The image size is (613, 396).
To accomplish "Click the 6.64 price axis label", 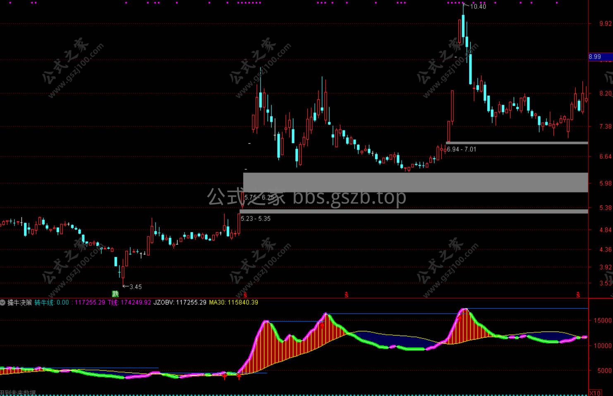I will click(x=606, y=156).
